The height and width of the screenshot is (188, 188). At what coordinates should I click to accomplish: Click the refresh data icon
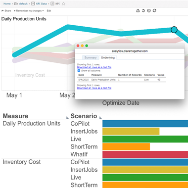click(x=154, y=10)
